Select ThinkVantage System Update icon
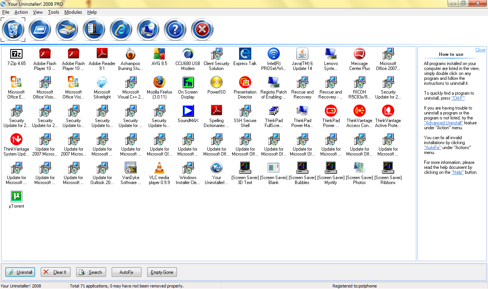The image size is (488, 289). tap(16, 139)
